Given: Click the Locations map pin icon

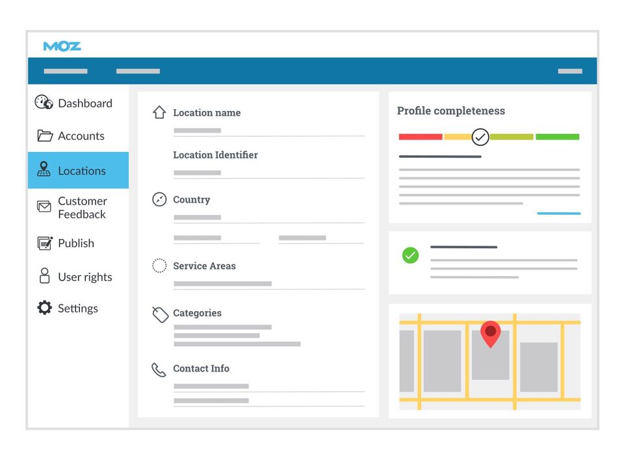Looking at the screenshot, I should pyautogui.click(x=44, y=169).
